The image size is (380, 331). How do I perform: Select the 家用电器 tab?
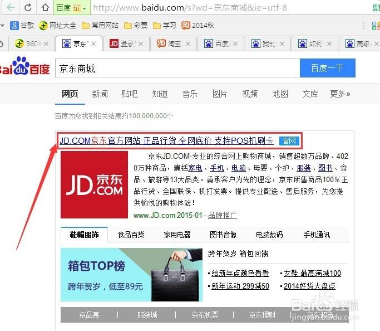tap(177, 235)
